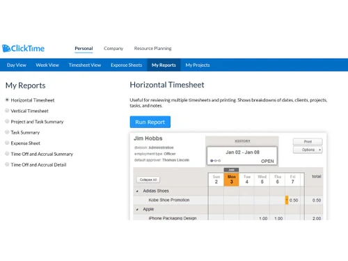Click the iPhone Packaging Design row
Viewport: 348px width, 261px height.
[228, 217]
